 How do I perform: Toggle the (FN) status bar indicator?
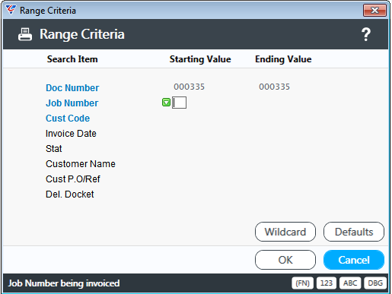(x=302, y=283)
